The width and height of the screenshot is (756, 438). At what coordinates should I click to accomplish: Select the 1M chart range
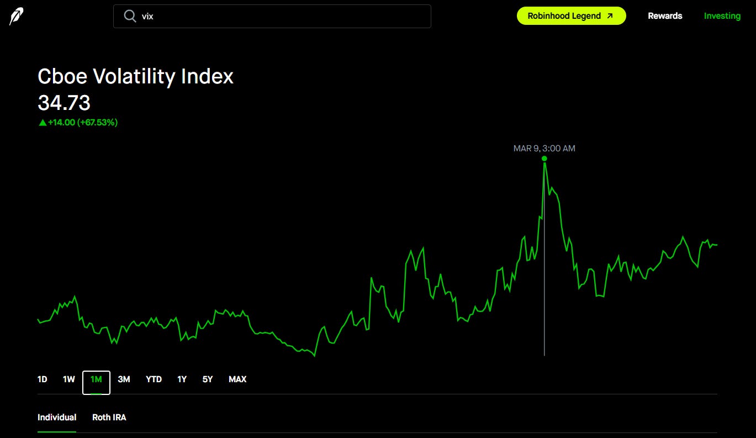click(96, 382)
